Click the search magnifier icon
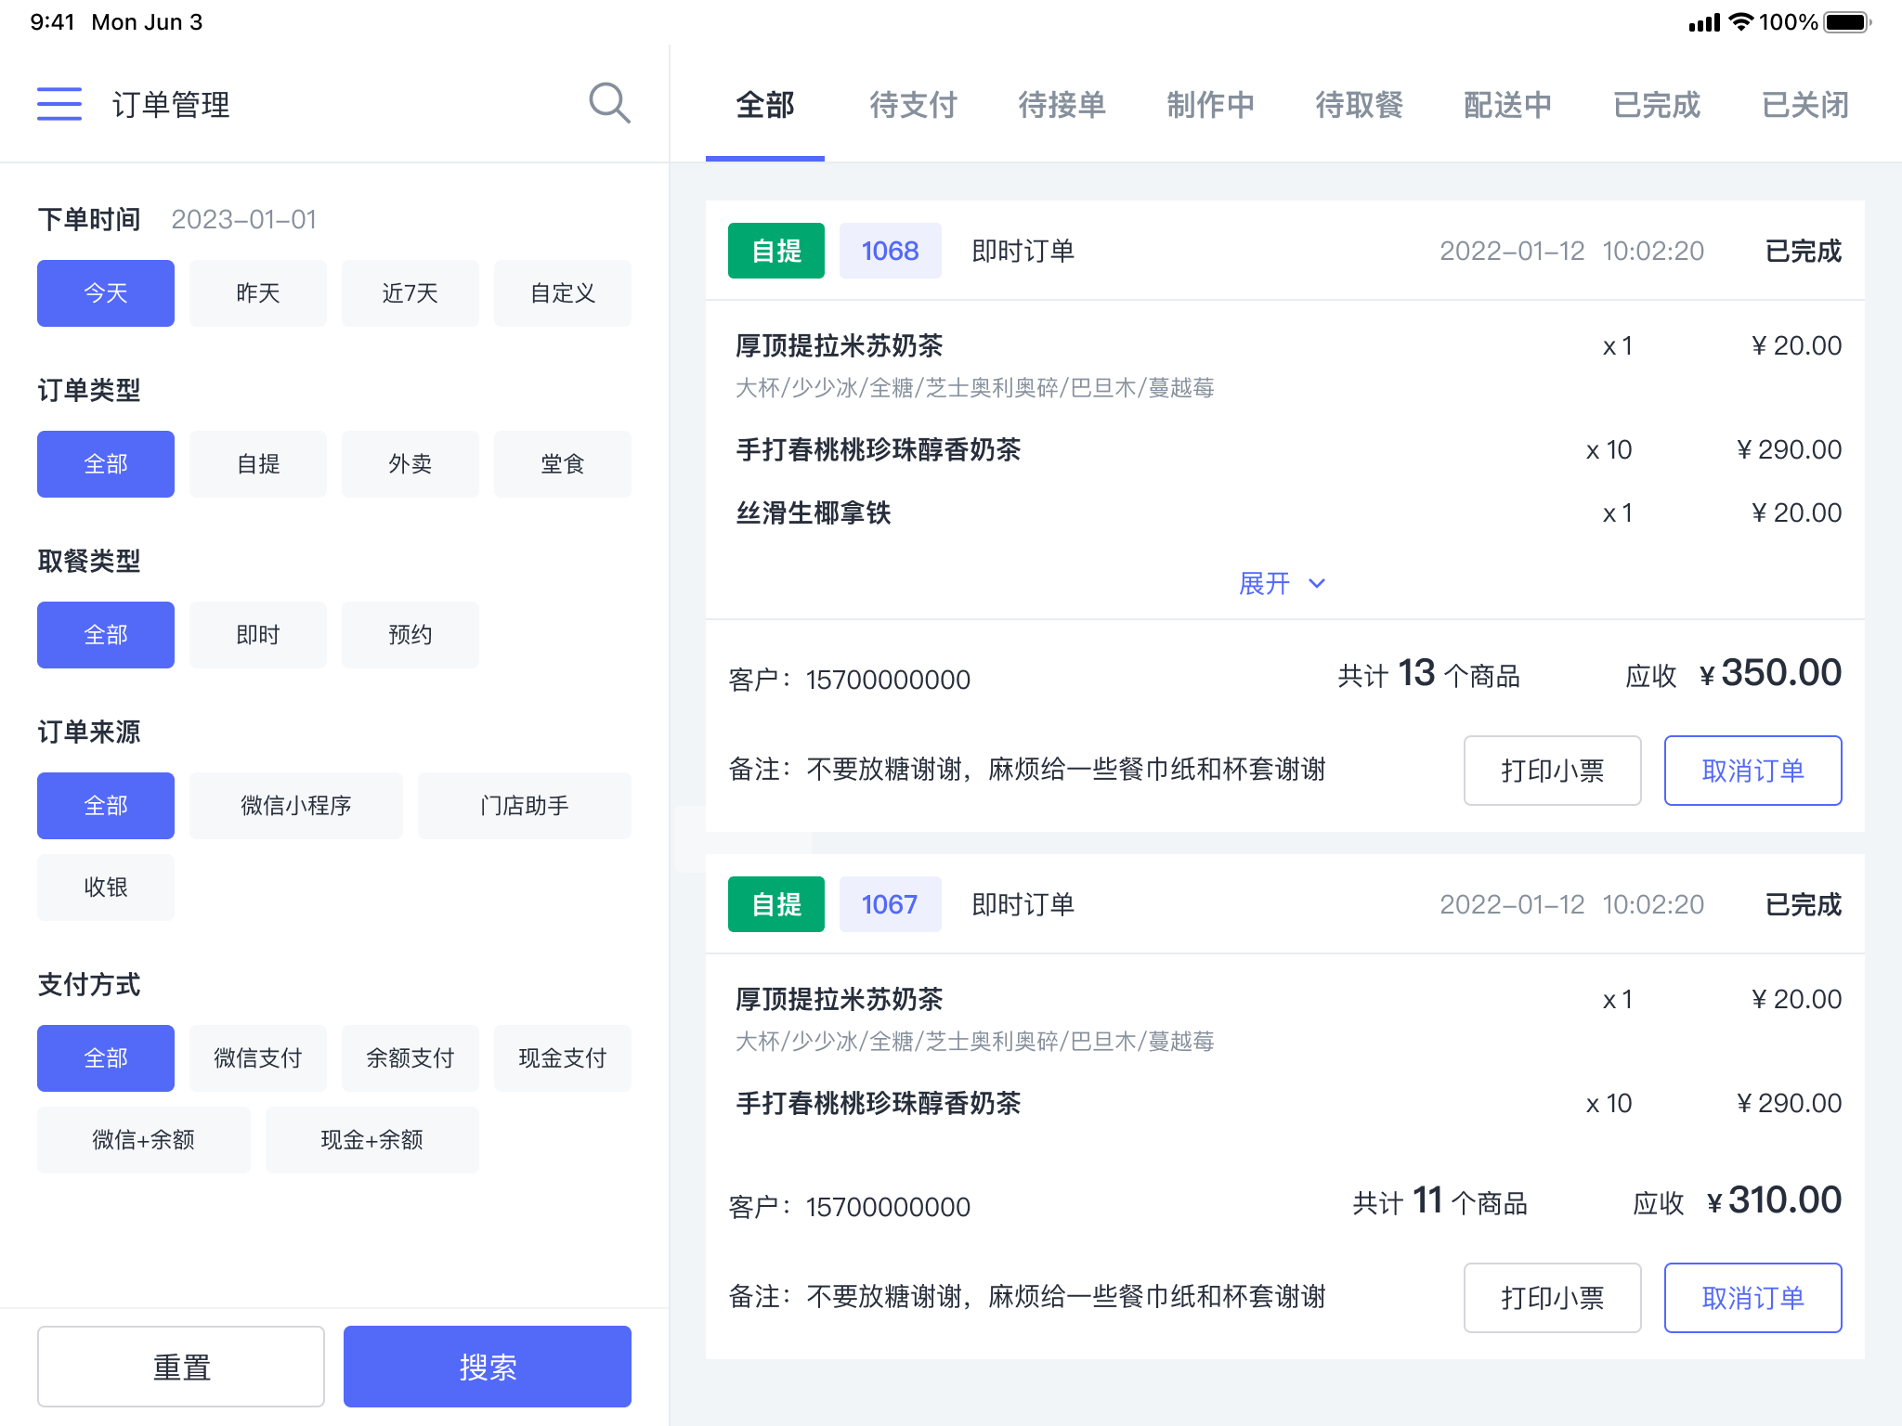The width and height of the screenshot is (1902, 1426). point(609,103)
